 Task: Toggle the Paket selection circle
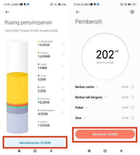[x=132, y=107]
